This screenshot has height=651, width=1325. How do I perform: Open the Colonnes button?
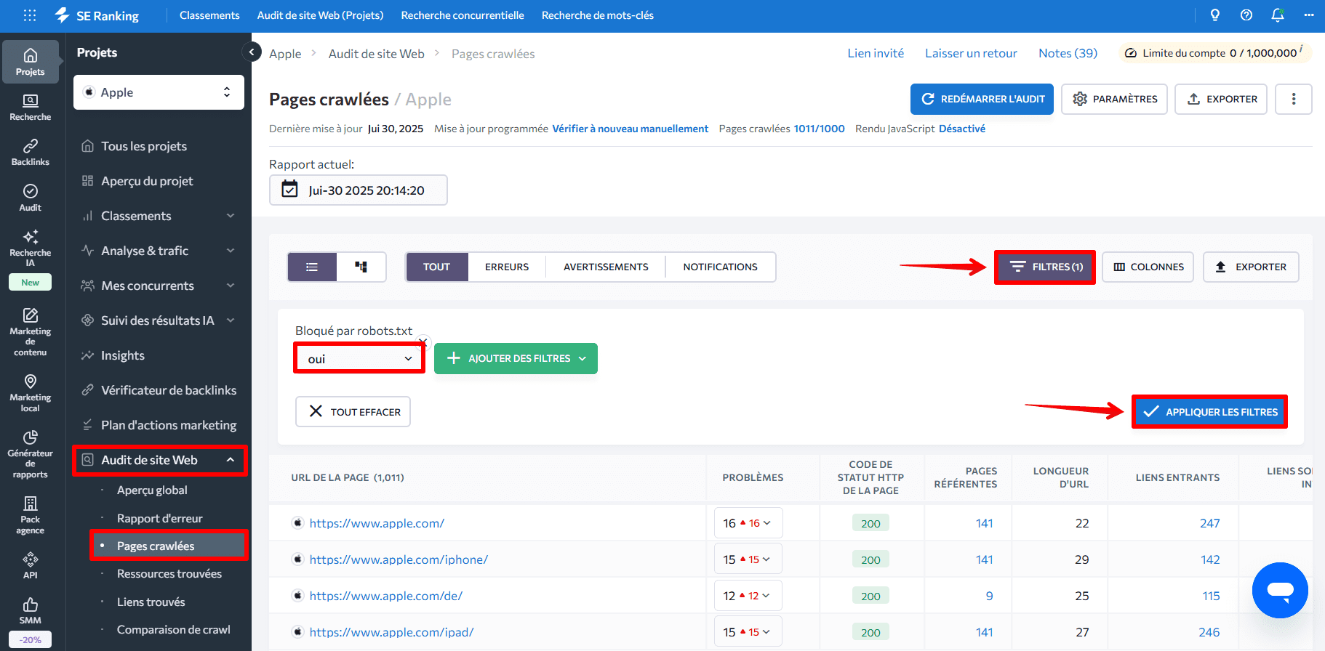click(x=1148, y=267)
